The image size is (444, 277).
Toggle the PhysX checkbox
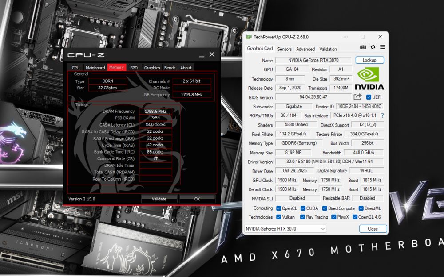pos(333,217)
